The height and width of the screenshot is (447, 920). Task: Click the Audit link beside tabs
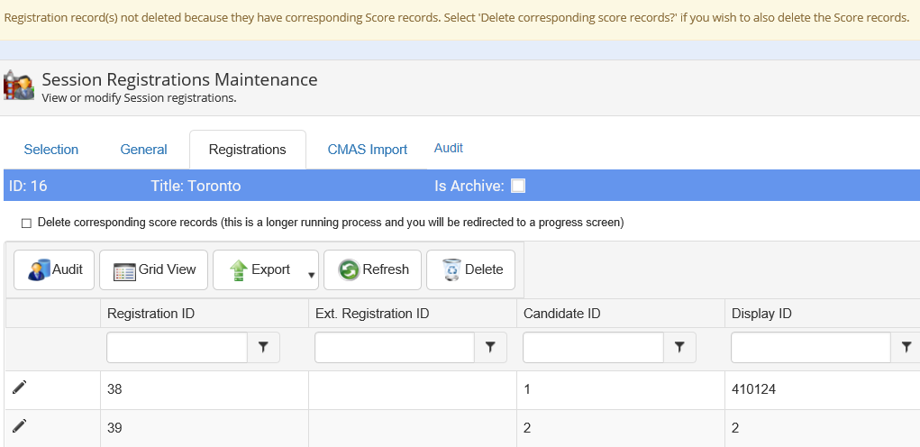449,148
